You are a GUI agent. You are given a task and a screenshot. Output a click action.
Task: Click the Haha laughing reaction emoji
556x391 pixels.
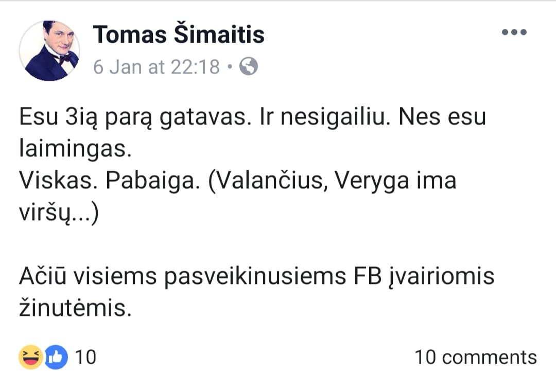click(31, 357)
